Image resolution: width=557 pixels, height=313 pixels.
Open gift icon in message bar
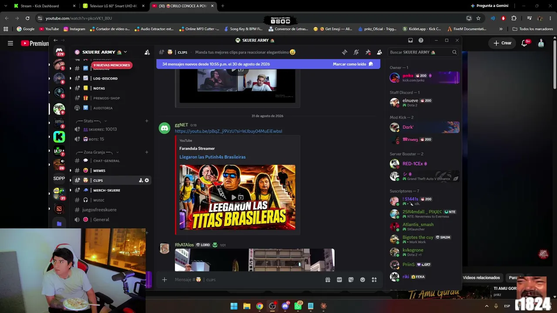pyautogui.click(x=328, y=280)
